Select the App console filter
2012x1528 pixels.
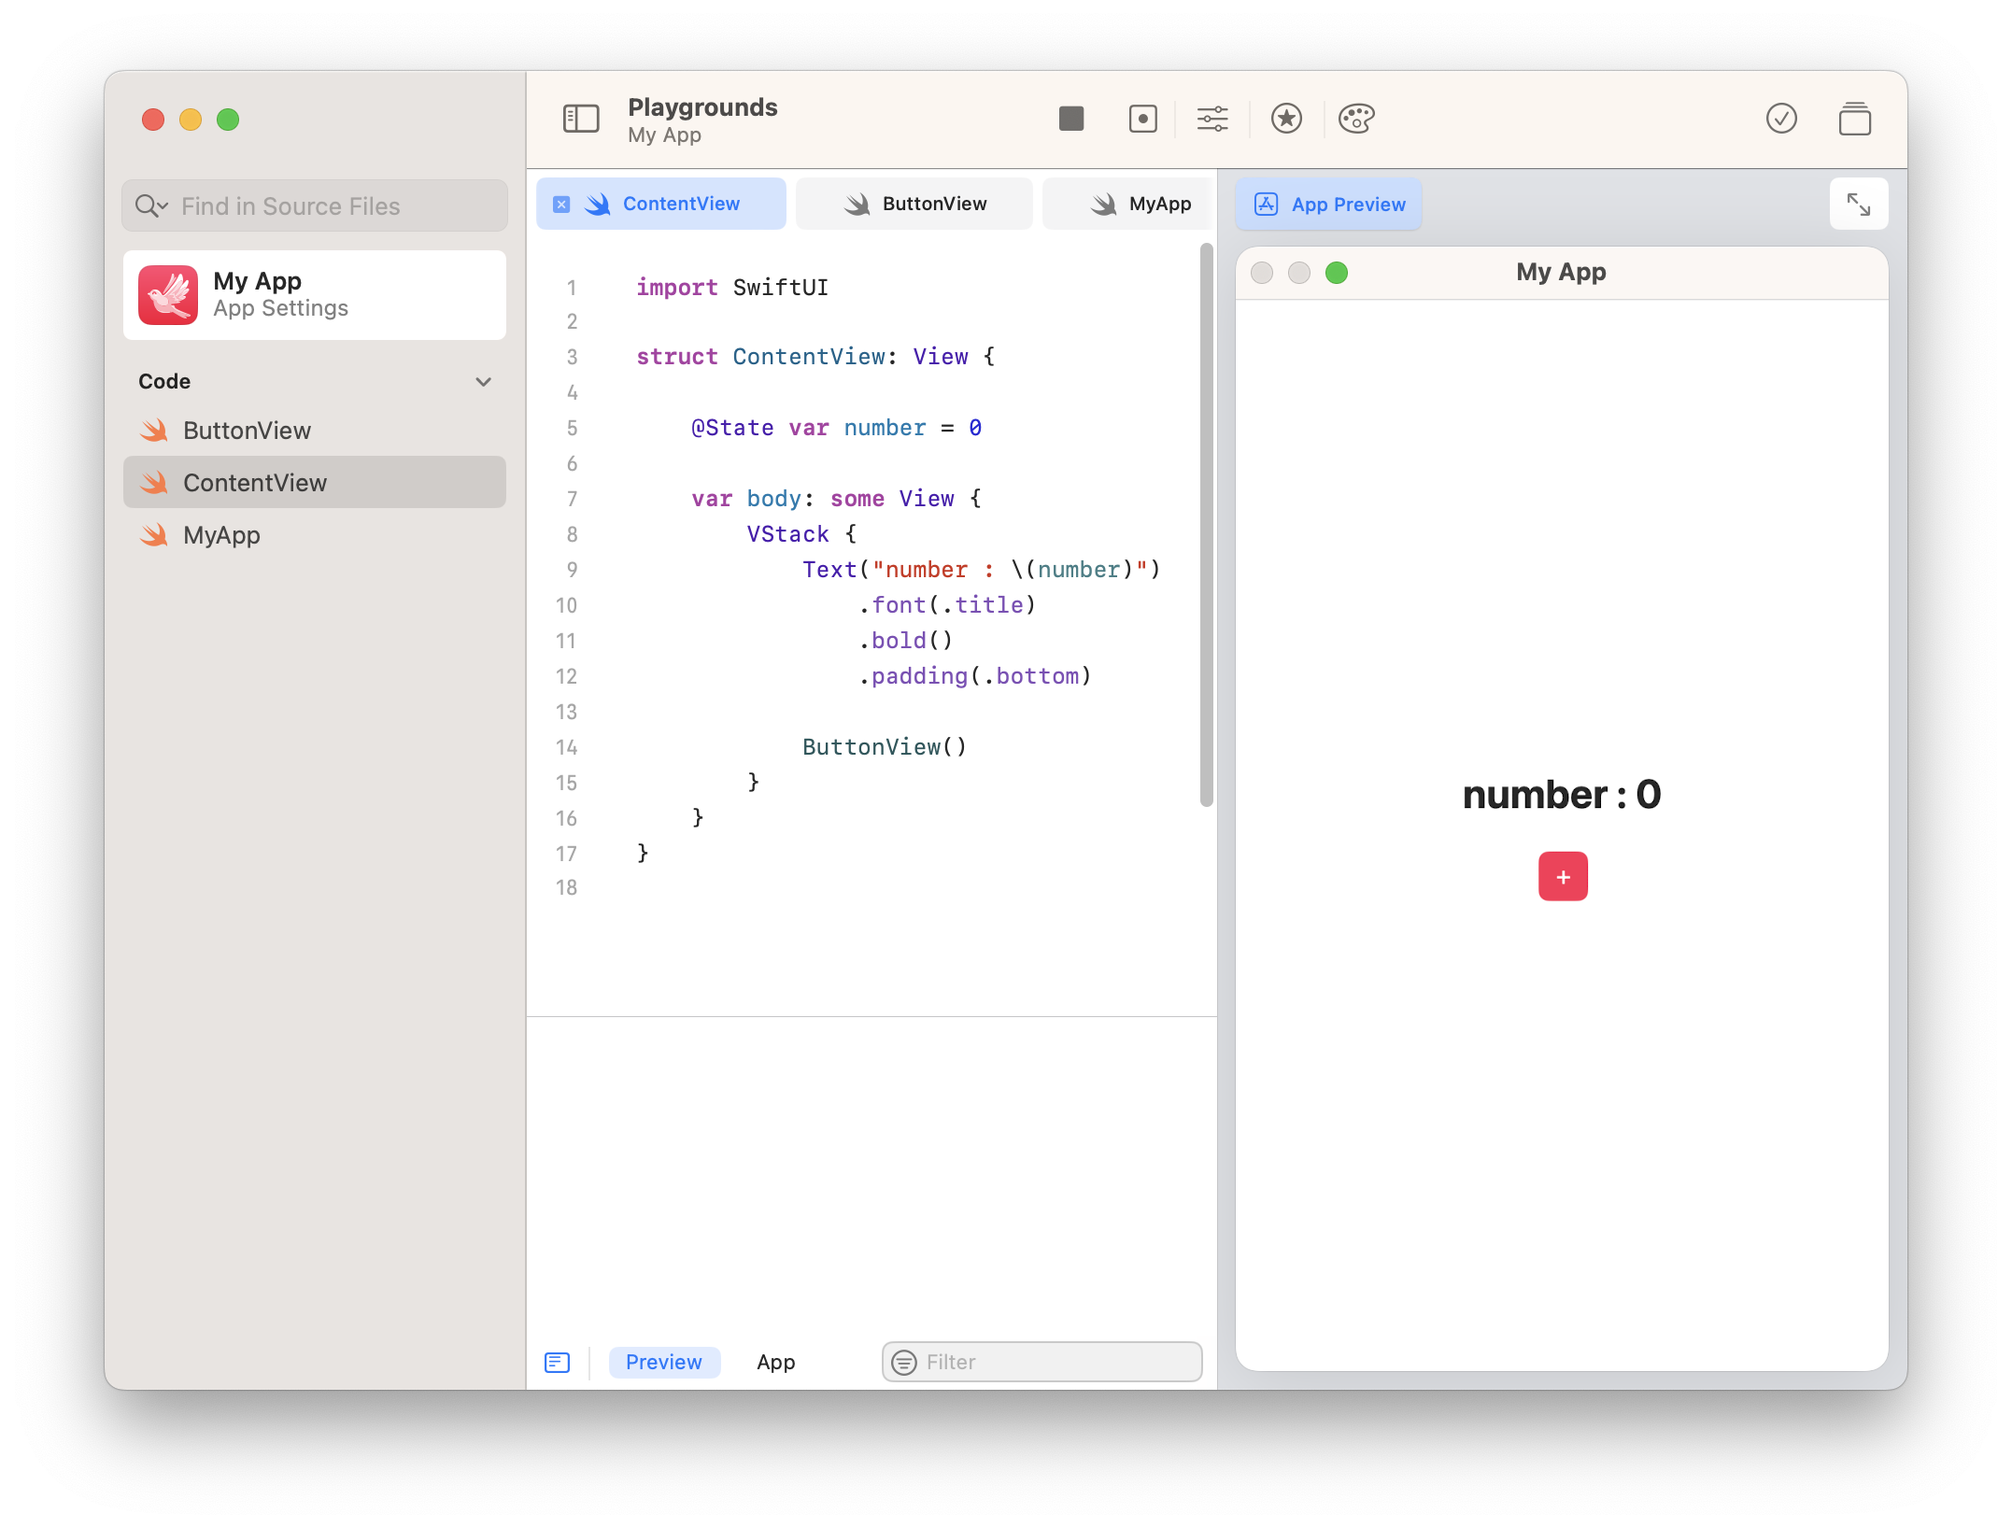tap(775, 1362)
